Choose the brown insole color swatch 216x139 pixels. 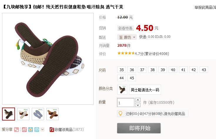point(122,90)
